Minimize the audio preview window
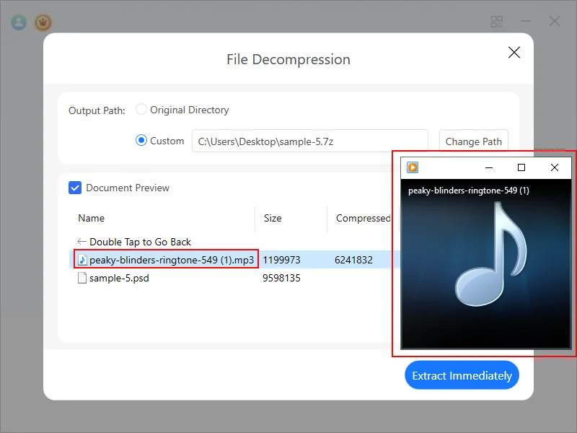The height and width of the screenshot is (433, 577). point(489,167)
